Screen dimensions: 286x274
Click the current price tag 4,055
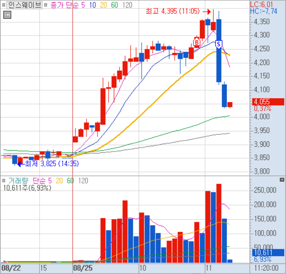point(262,101)
